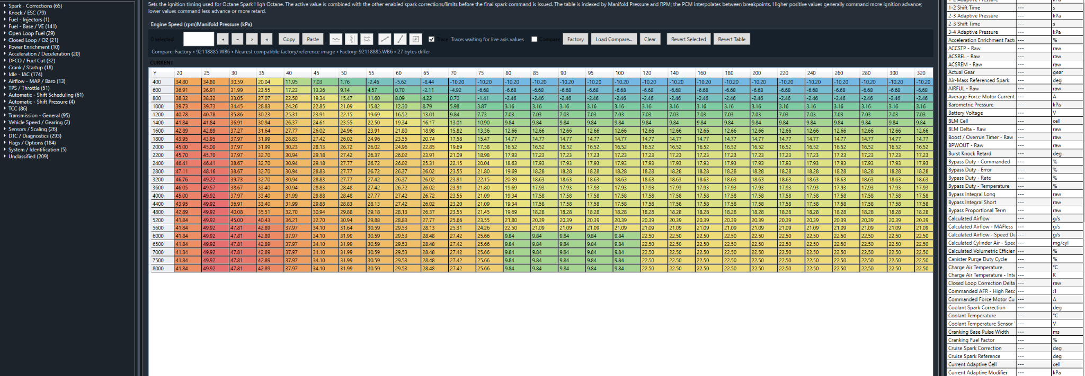The width and height of the screenshot is (1085, 376).
Task: Expand Idle - IAC category
Action: (x=5, y=75)
